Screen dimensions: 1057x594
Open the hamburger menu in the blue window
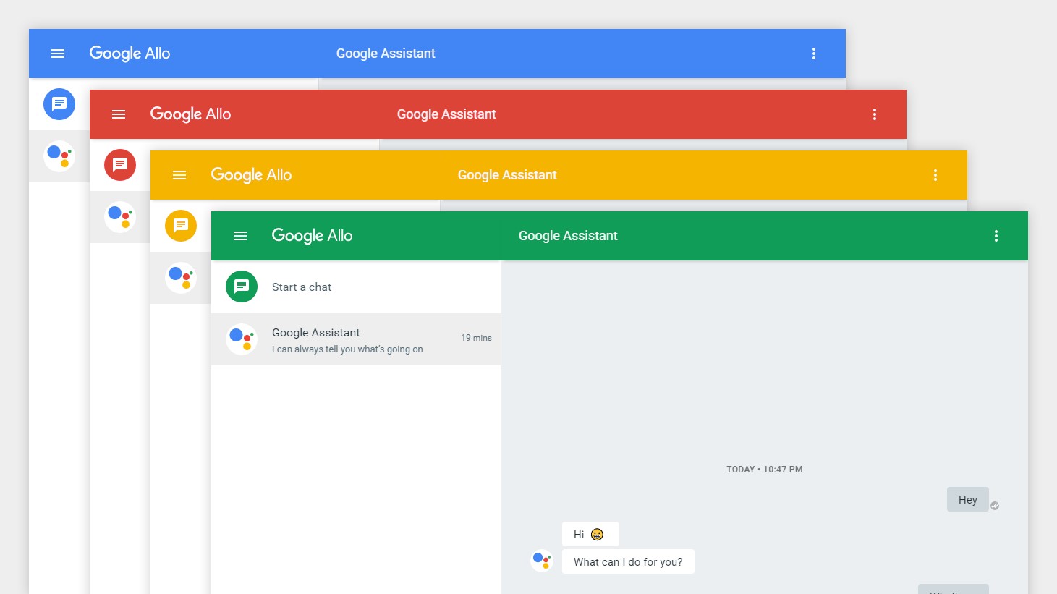pos(58,54)
